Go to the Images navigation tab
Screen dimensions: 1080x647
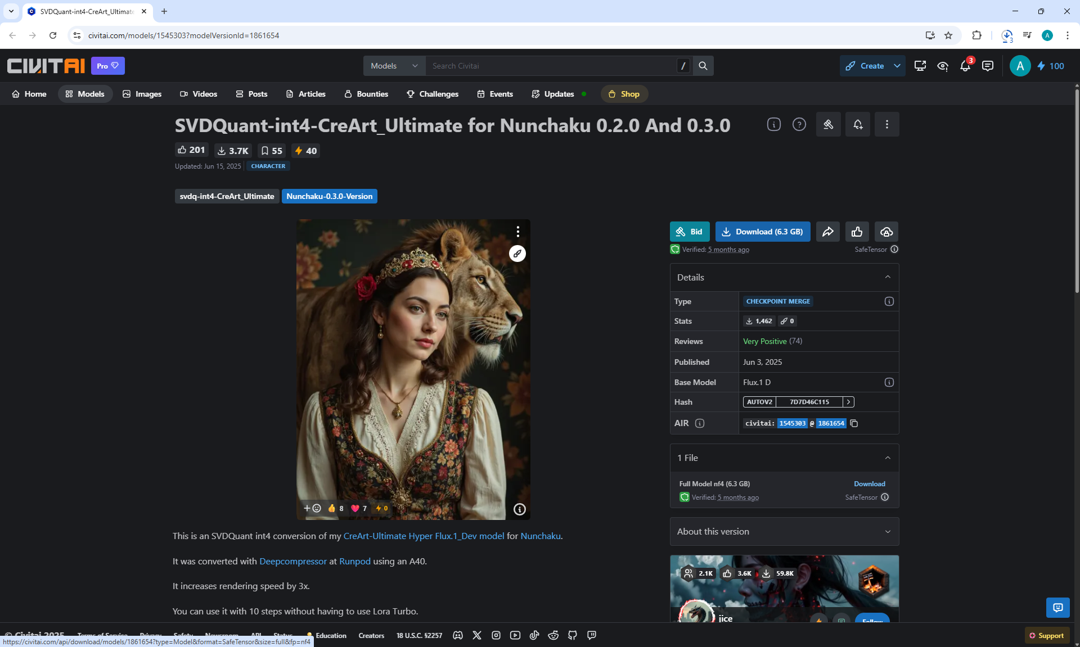tap(142, 94)
